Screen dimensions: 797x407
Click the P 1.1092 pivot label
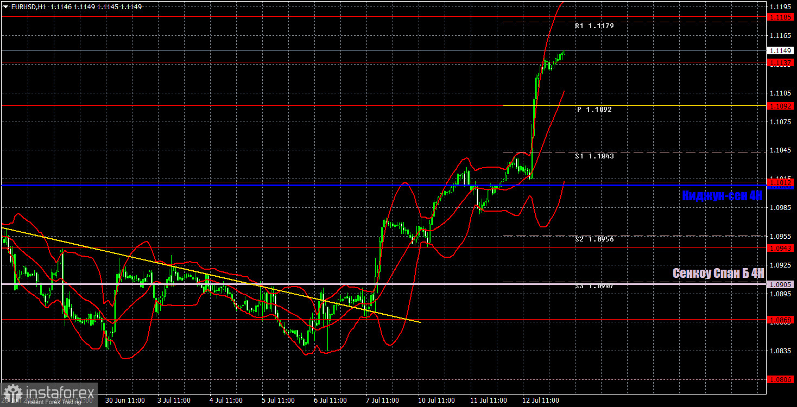click(594, 109)
